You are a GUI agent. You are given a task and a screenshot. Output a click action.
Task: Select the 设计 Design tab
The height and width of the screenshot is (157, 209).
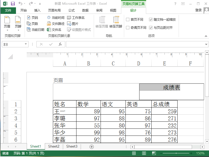[133, 10]
